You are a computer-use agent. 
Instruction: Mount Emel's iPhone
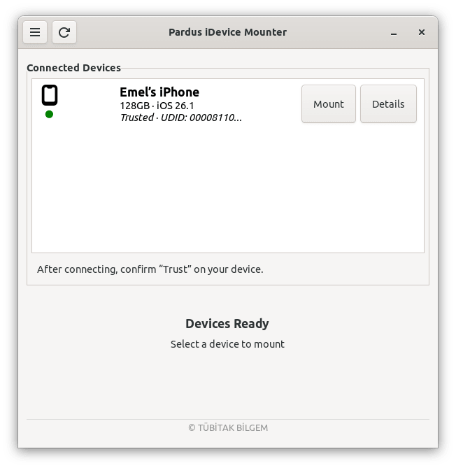point(329,104)
